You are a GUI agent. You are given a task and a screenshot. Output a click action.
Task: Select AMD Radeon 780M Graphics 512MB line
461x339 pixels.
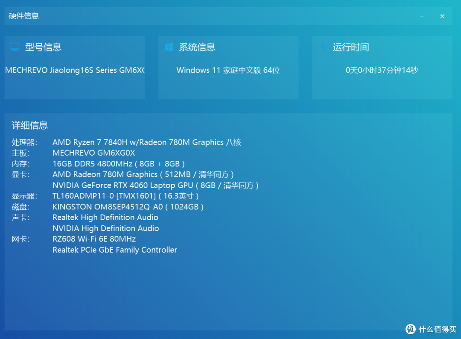143,174
